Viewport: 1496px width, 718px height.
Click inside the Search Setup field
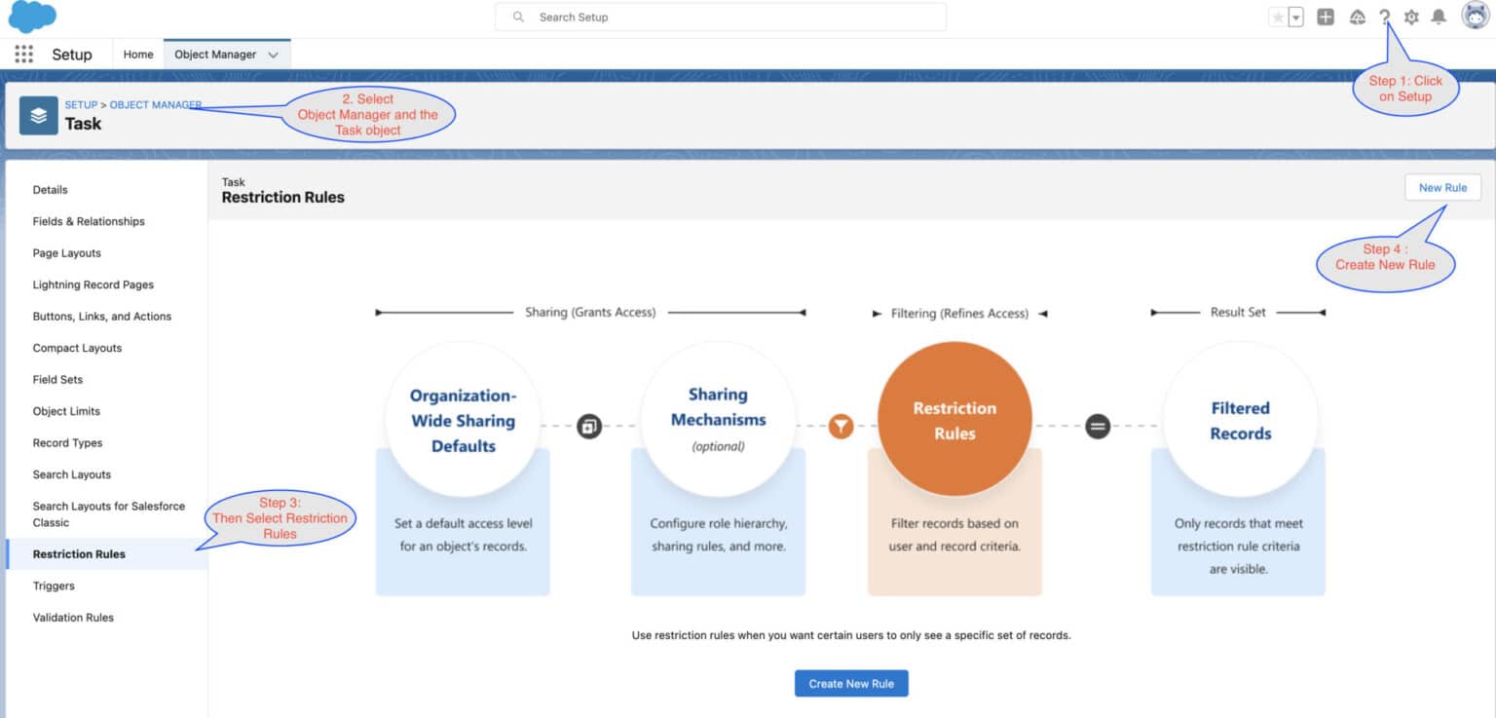[x=721, y=17]
